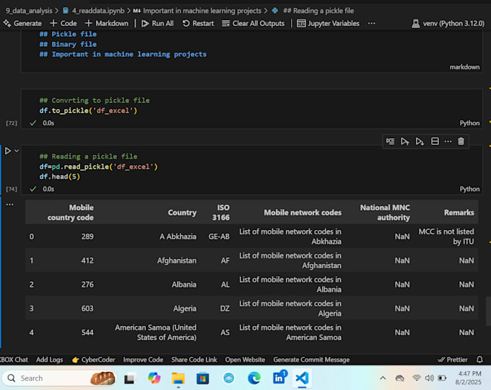Delete the read_pickle cell with trash icon
Screen dimensions: 491x390
coord(461,141)
